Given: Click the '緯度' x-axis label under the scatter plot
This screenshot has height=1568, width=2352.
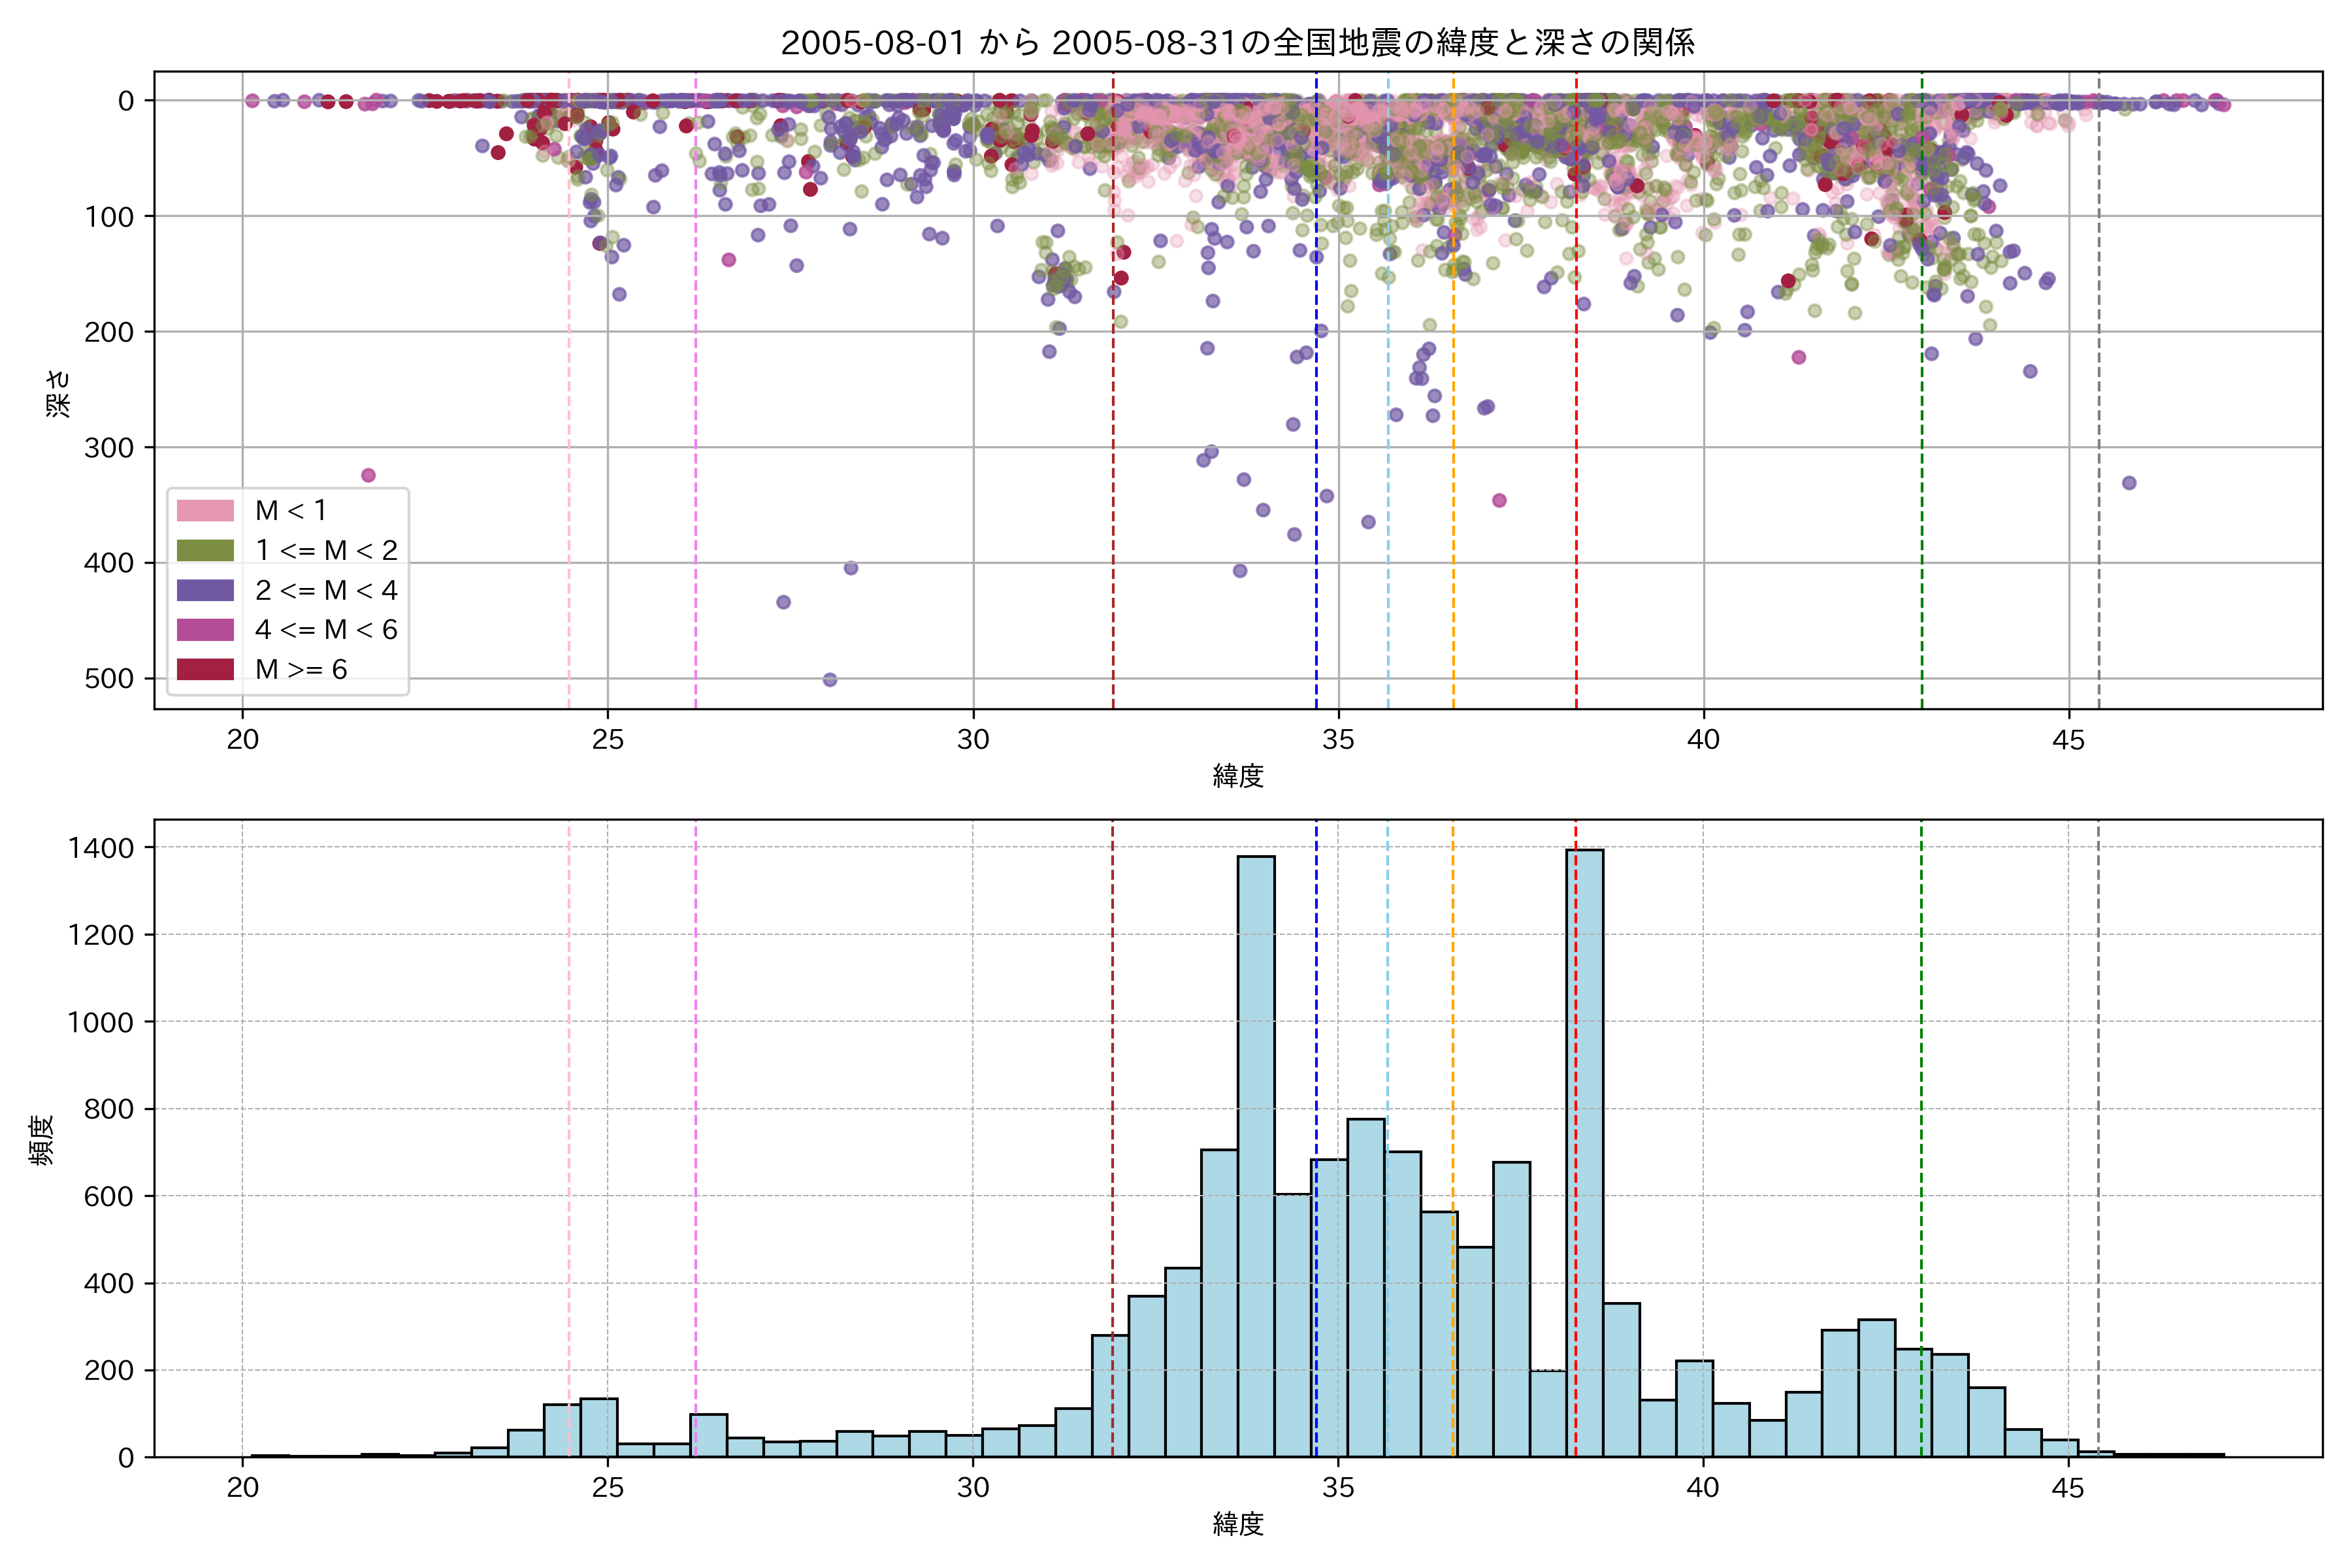Looking at the screenshot, I should click(x=1238, y=776).
